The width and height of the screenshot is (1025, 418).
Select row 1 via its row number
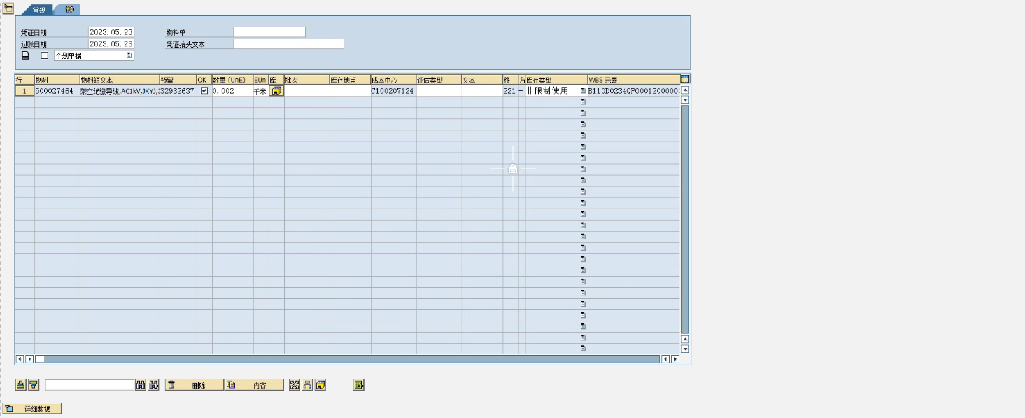(24, 91)
